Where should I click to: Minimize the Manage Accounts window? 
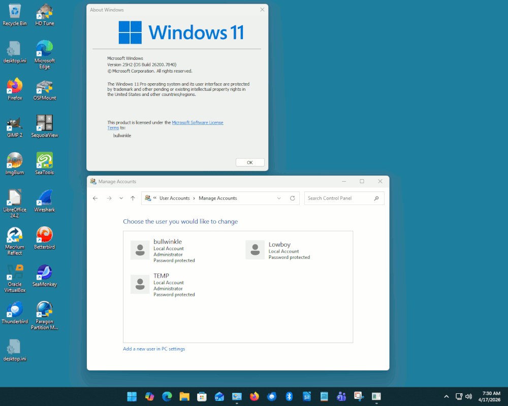(x=344, y=181)
